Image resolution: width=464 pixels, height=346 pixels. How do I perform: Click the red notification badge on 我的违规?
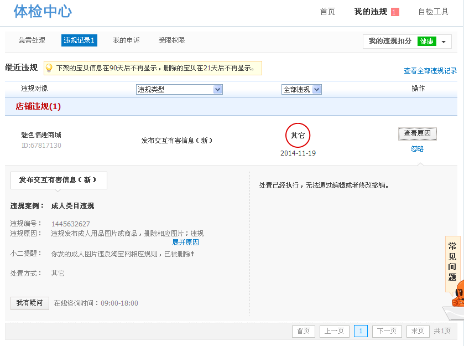click(394, 11)
